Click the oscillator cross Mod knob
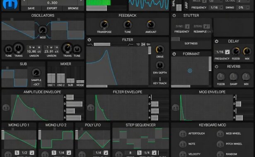The height and width of the screenshot is (157, 255). tap(43, 30)
